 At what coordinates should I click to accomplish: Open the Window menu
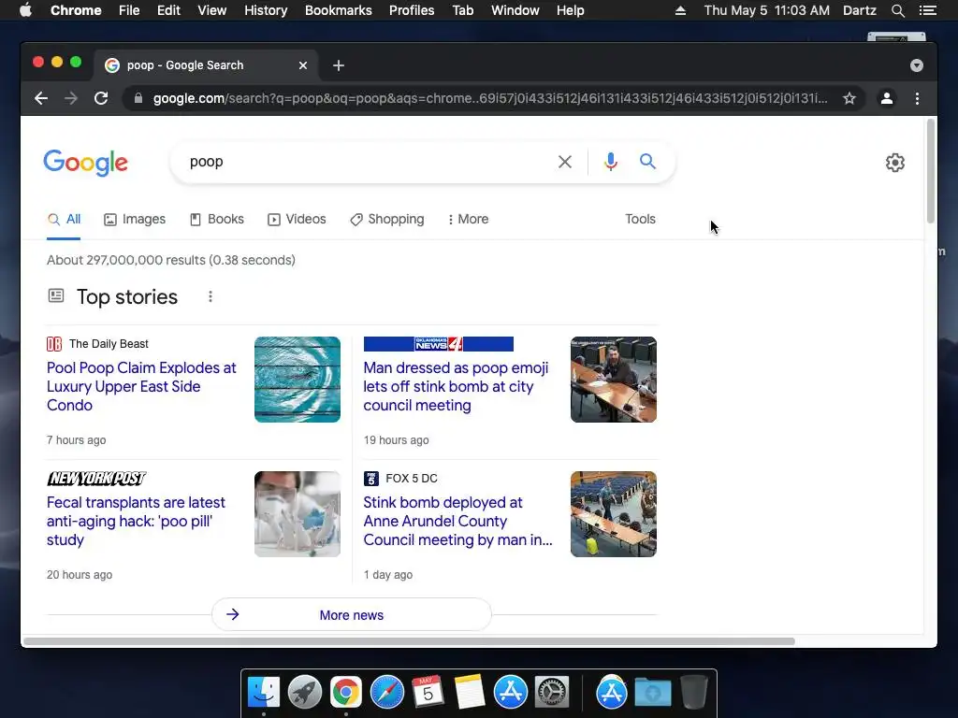(515, 10)
